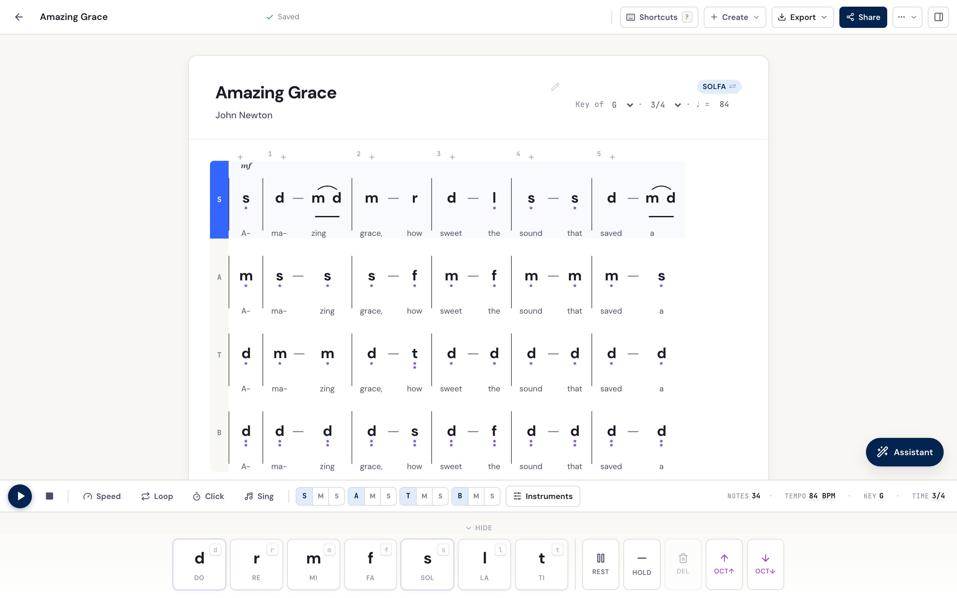Click the SOL note key
The image size is (957, 598).
coord(427,564)
